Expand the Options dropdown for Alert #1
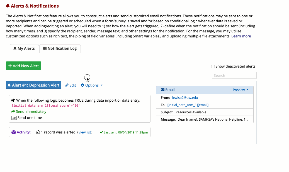 (92, 85)
